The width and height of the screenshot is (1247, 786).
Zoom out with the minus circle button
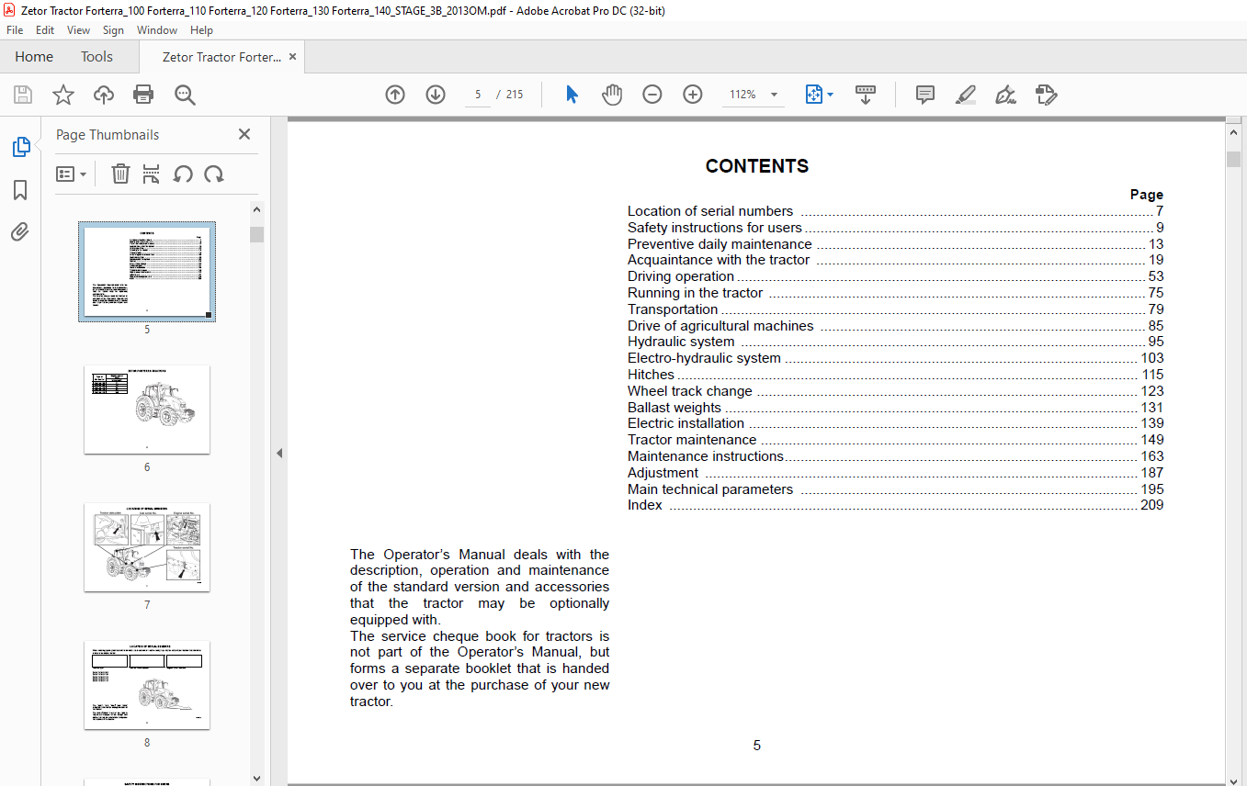point(652,95)
